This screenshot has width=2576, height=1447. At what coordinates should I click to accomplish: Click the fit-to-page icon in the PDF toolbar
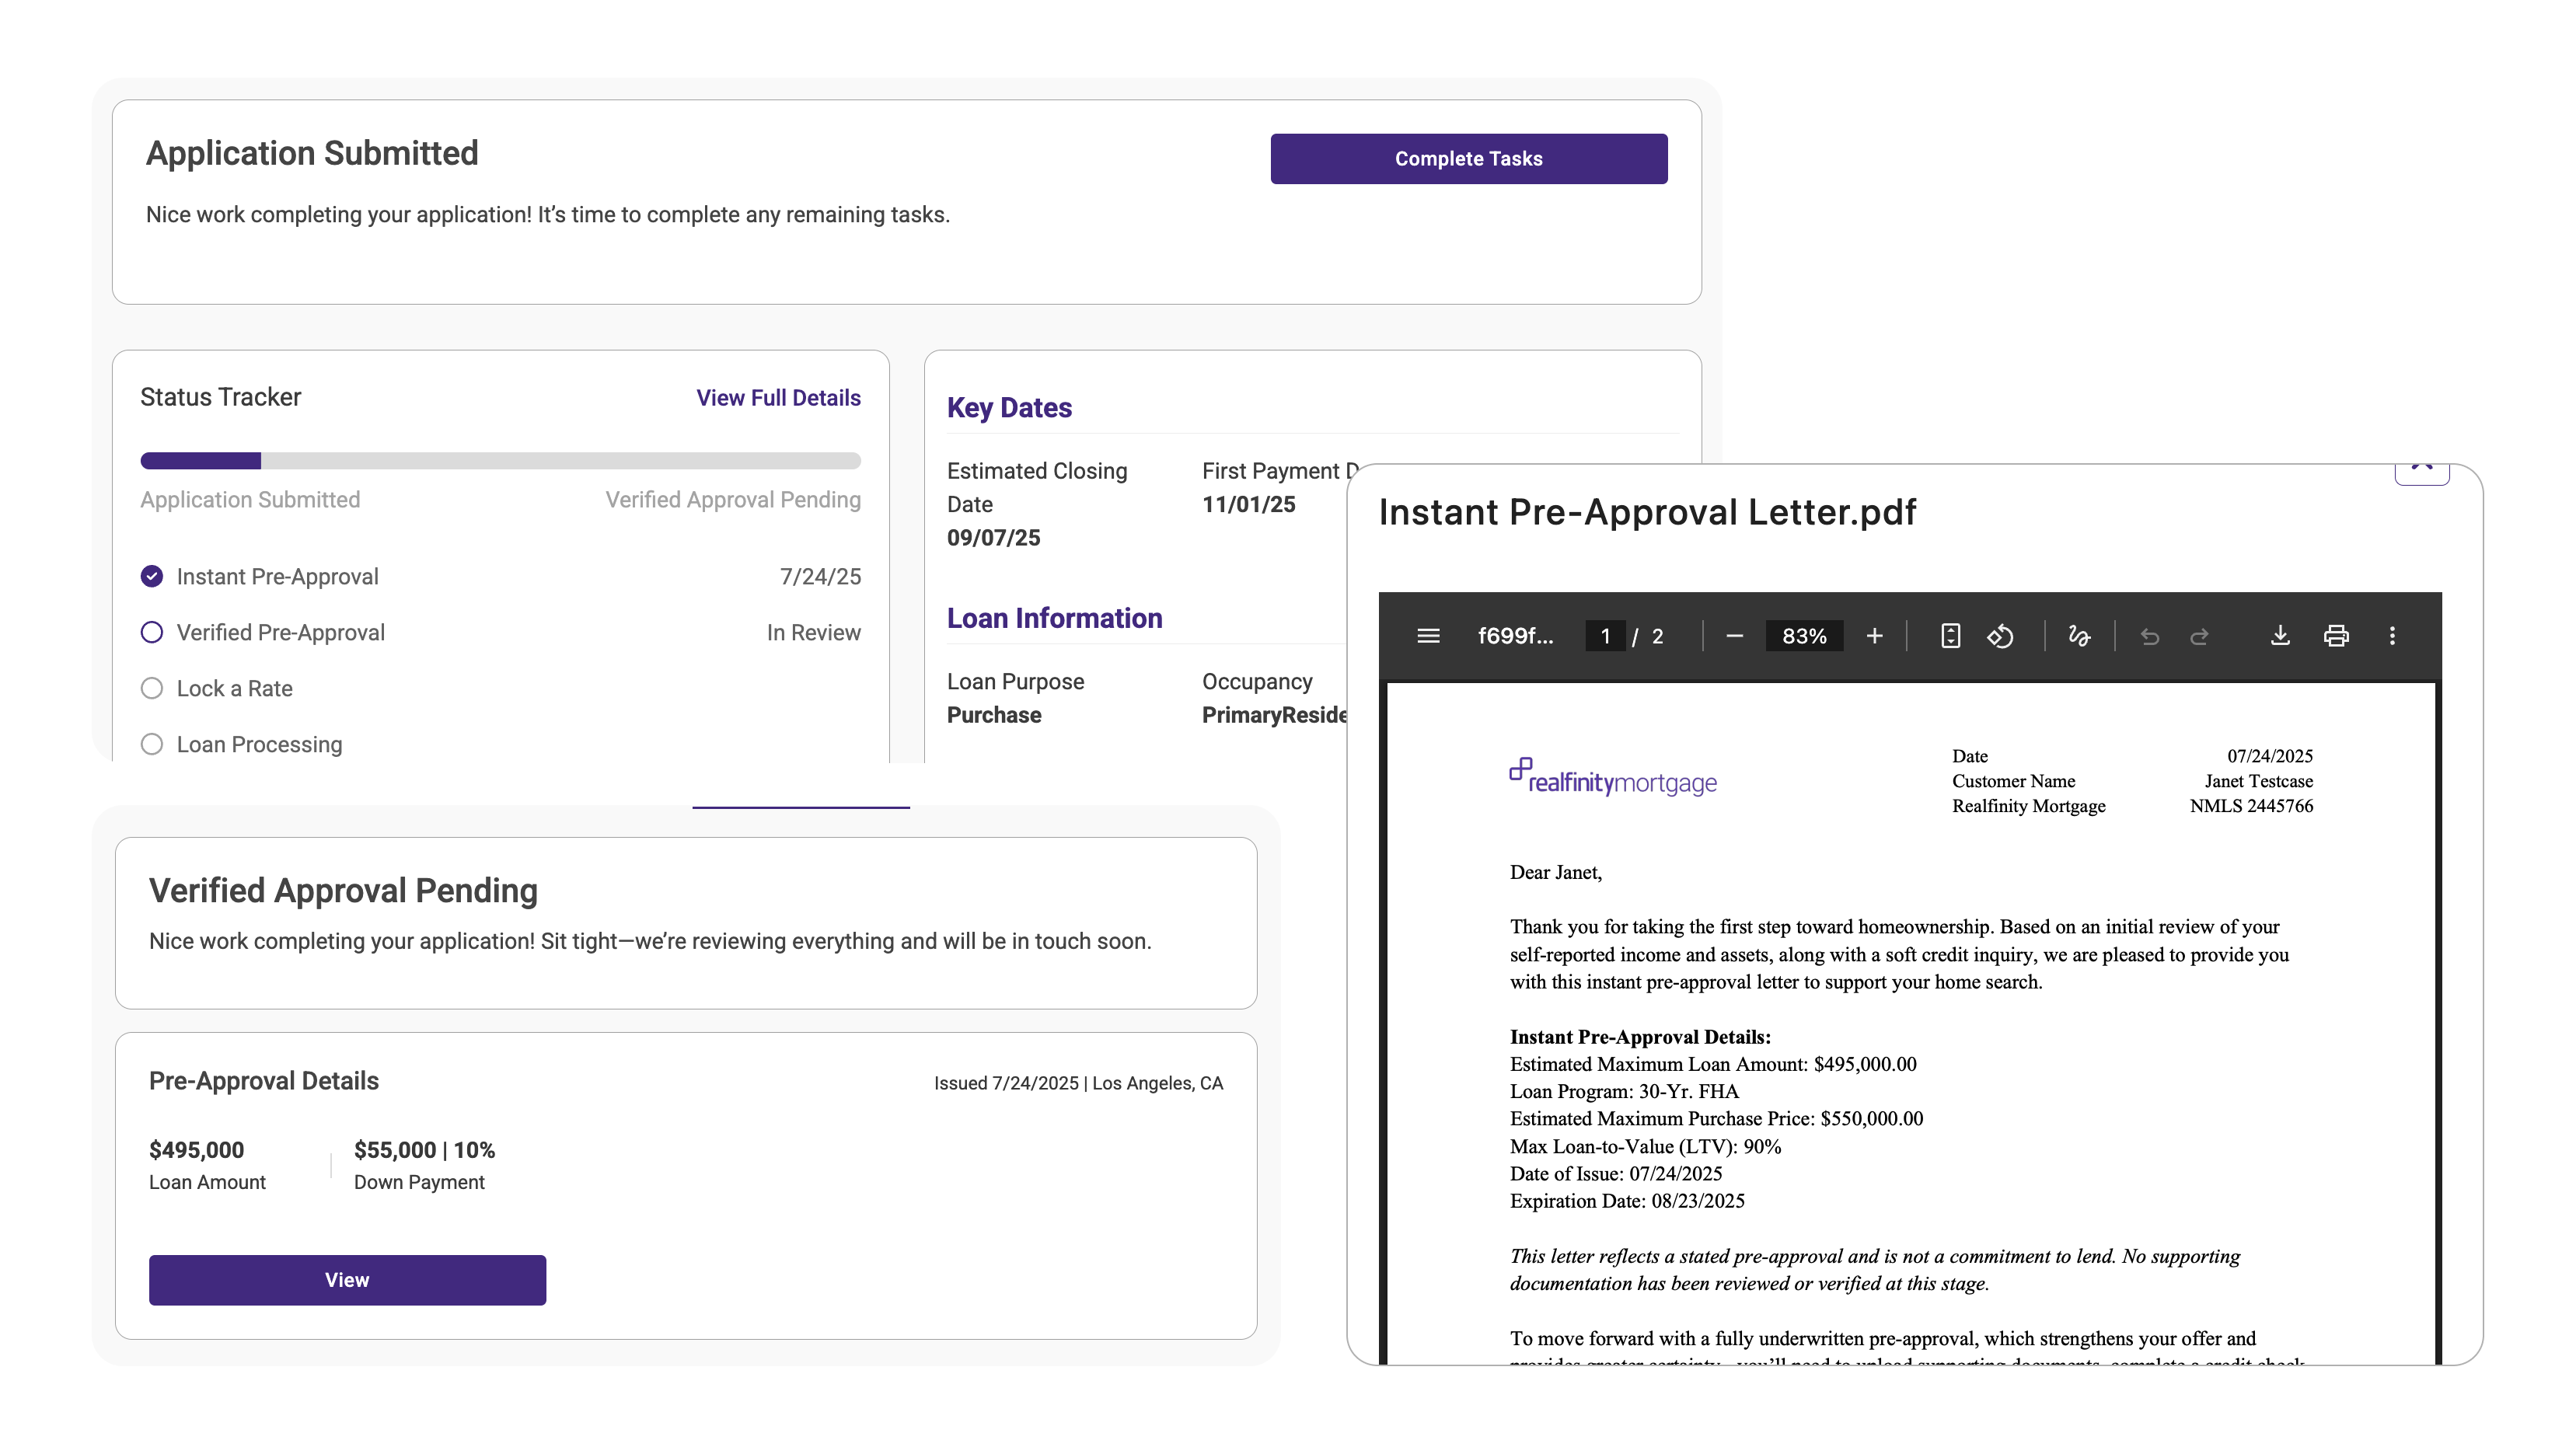point(1950,636)
